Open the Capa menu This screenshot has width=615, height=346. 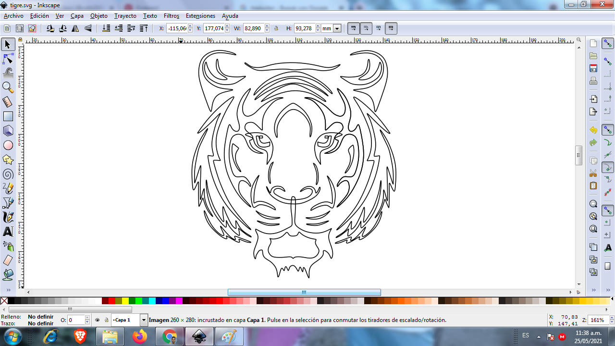pyautogui.click(x=77, y=16)
